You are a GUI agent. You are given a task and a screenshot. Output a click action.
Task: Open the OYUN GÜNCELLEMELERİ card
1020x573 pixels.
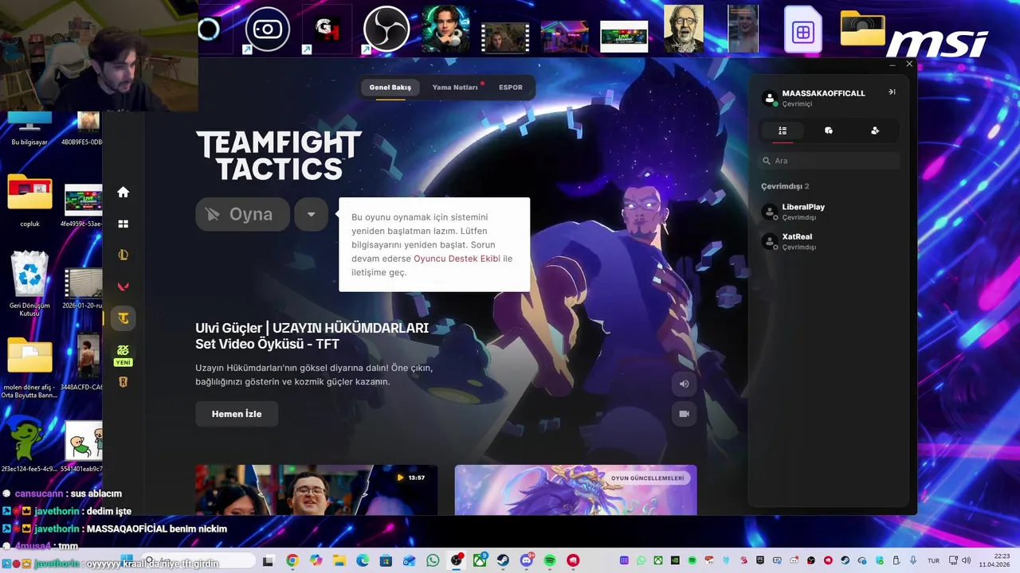pyautogui.click(x=575, y=489)
